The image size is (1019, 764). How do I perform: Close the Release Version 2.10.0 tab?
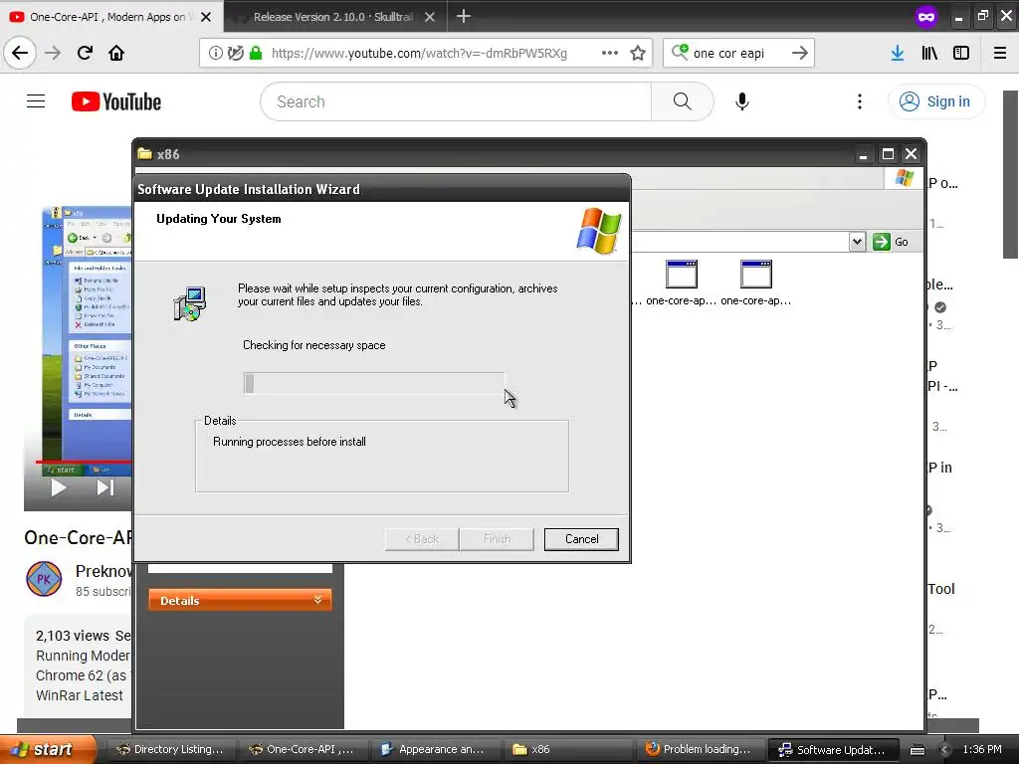[430, 17]
